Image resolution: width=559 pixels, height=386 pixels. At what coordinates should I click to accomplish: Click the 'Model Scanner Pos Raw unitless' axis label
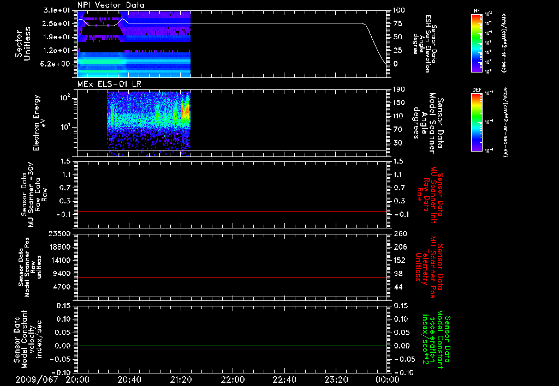pos(30,267)
